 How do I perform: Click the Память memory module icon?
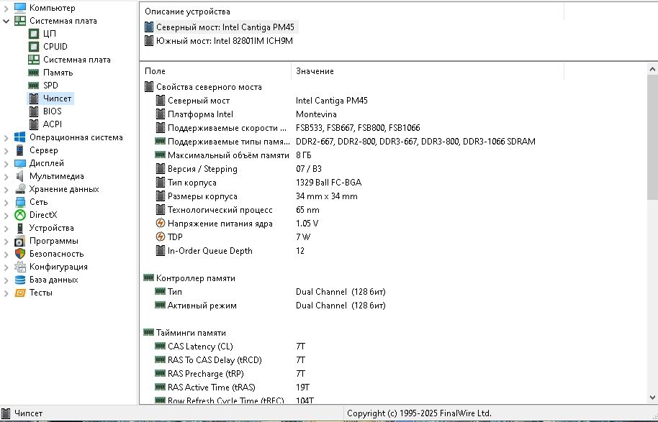[34, 73]
